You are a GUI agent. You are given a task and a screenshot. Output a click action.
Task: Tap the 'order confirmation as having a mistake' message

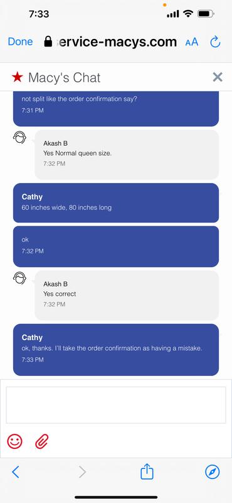(116, 350)
